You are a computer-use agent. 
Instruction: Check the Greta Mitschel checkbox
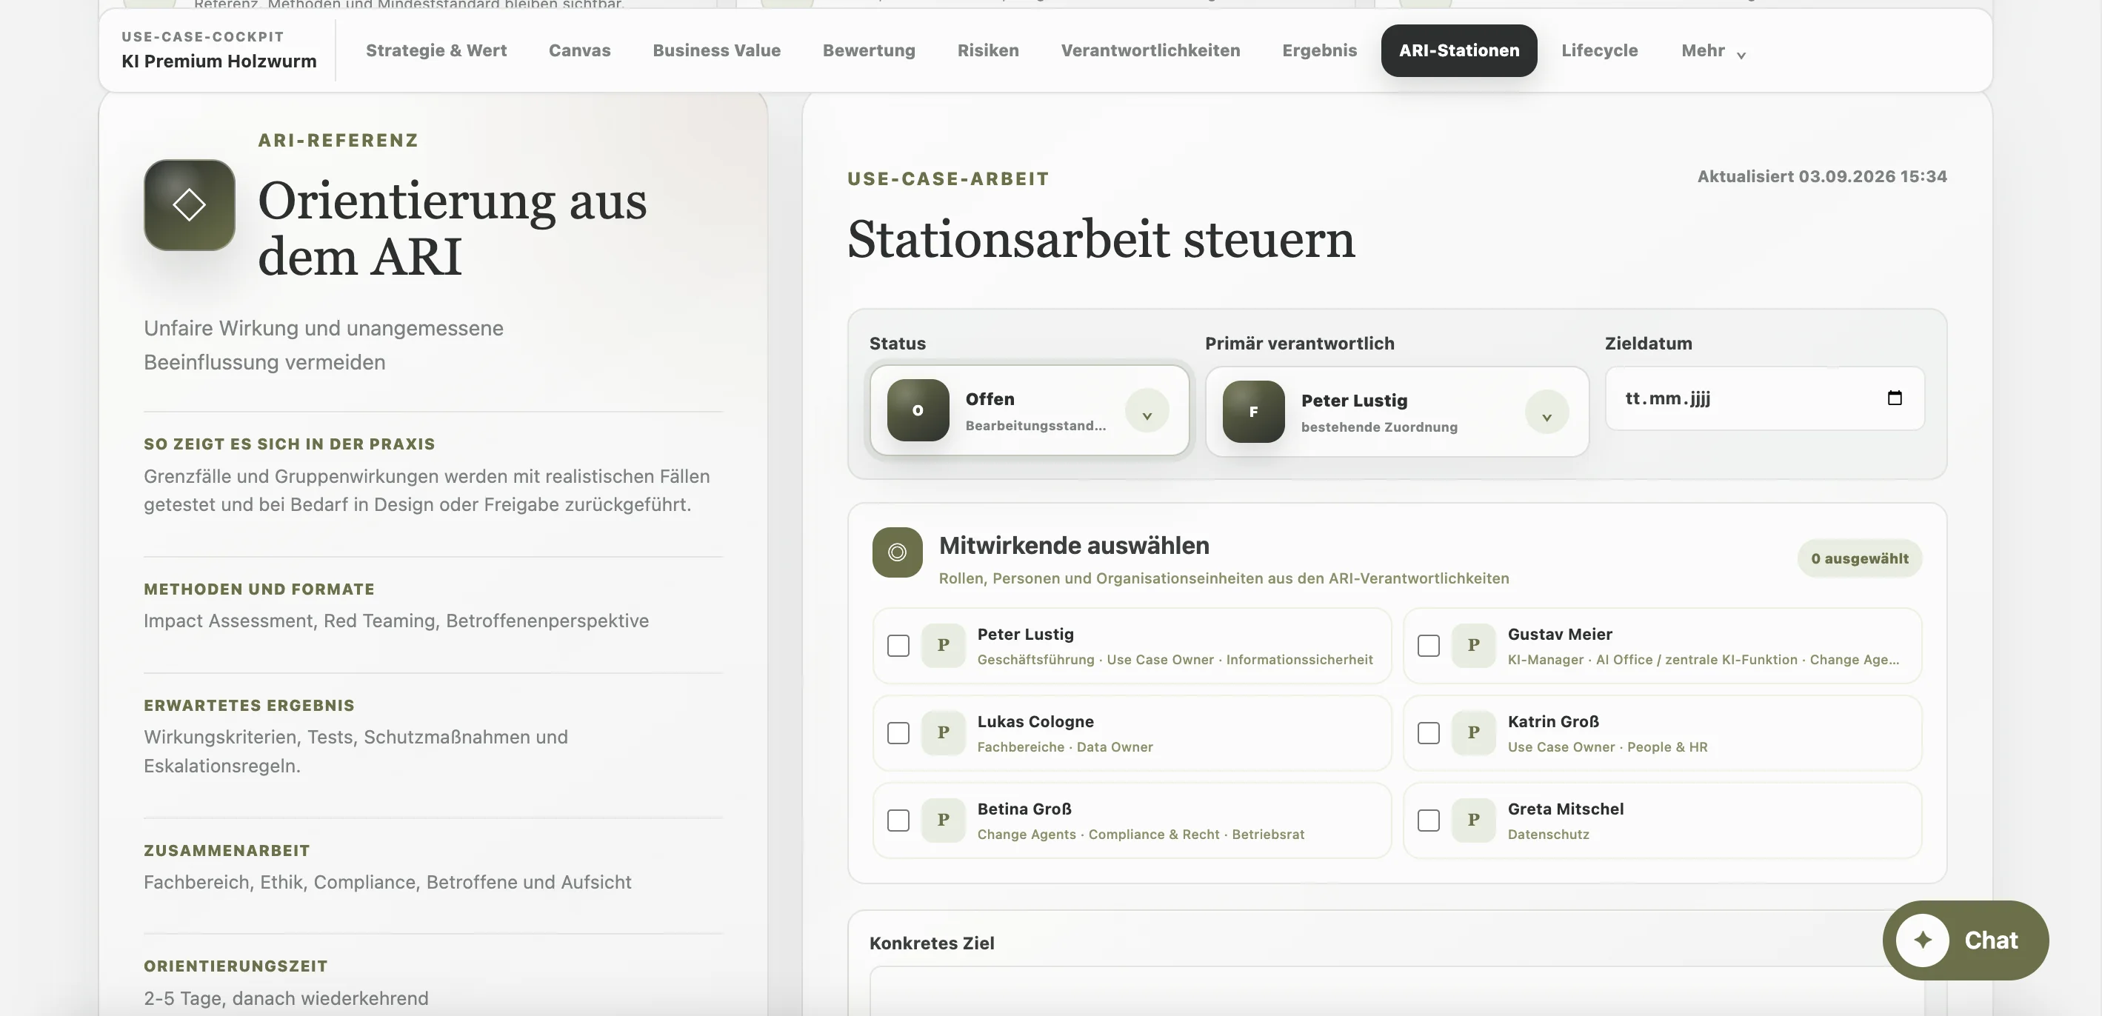pyautogui.click(x=1429, y=821)
